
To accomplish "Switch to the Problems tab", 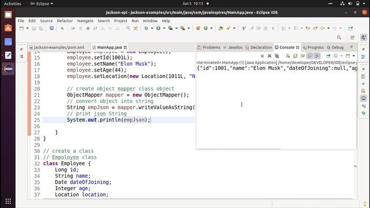I will (209, 47).
